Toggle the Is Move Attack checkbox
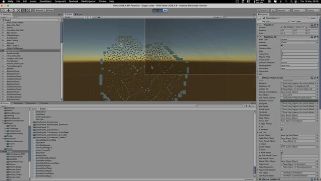This screenshot has width=321, height=181. click(282, 152)
